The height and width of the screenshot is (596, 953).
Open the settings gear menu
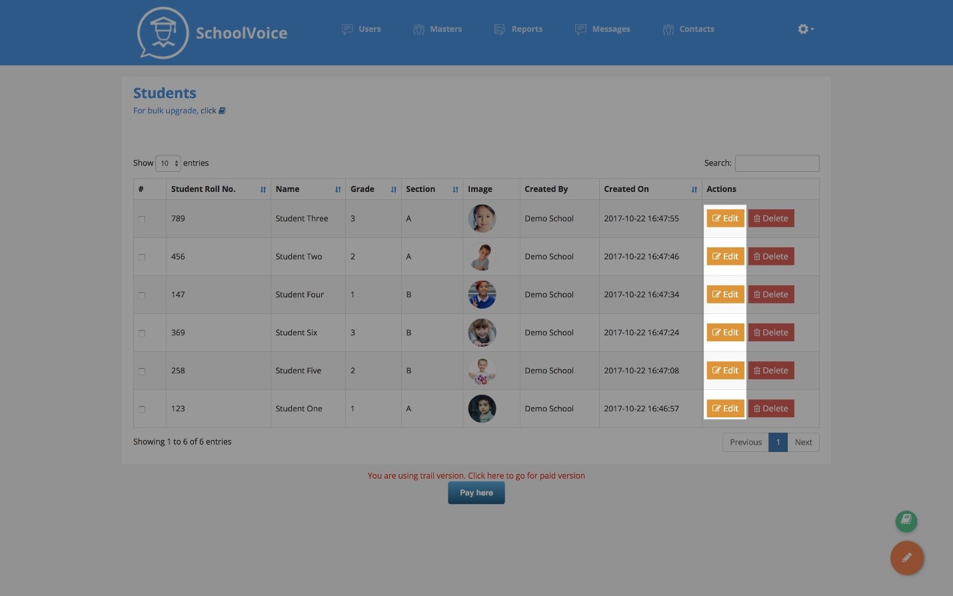[x=806, y=29]
